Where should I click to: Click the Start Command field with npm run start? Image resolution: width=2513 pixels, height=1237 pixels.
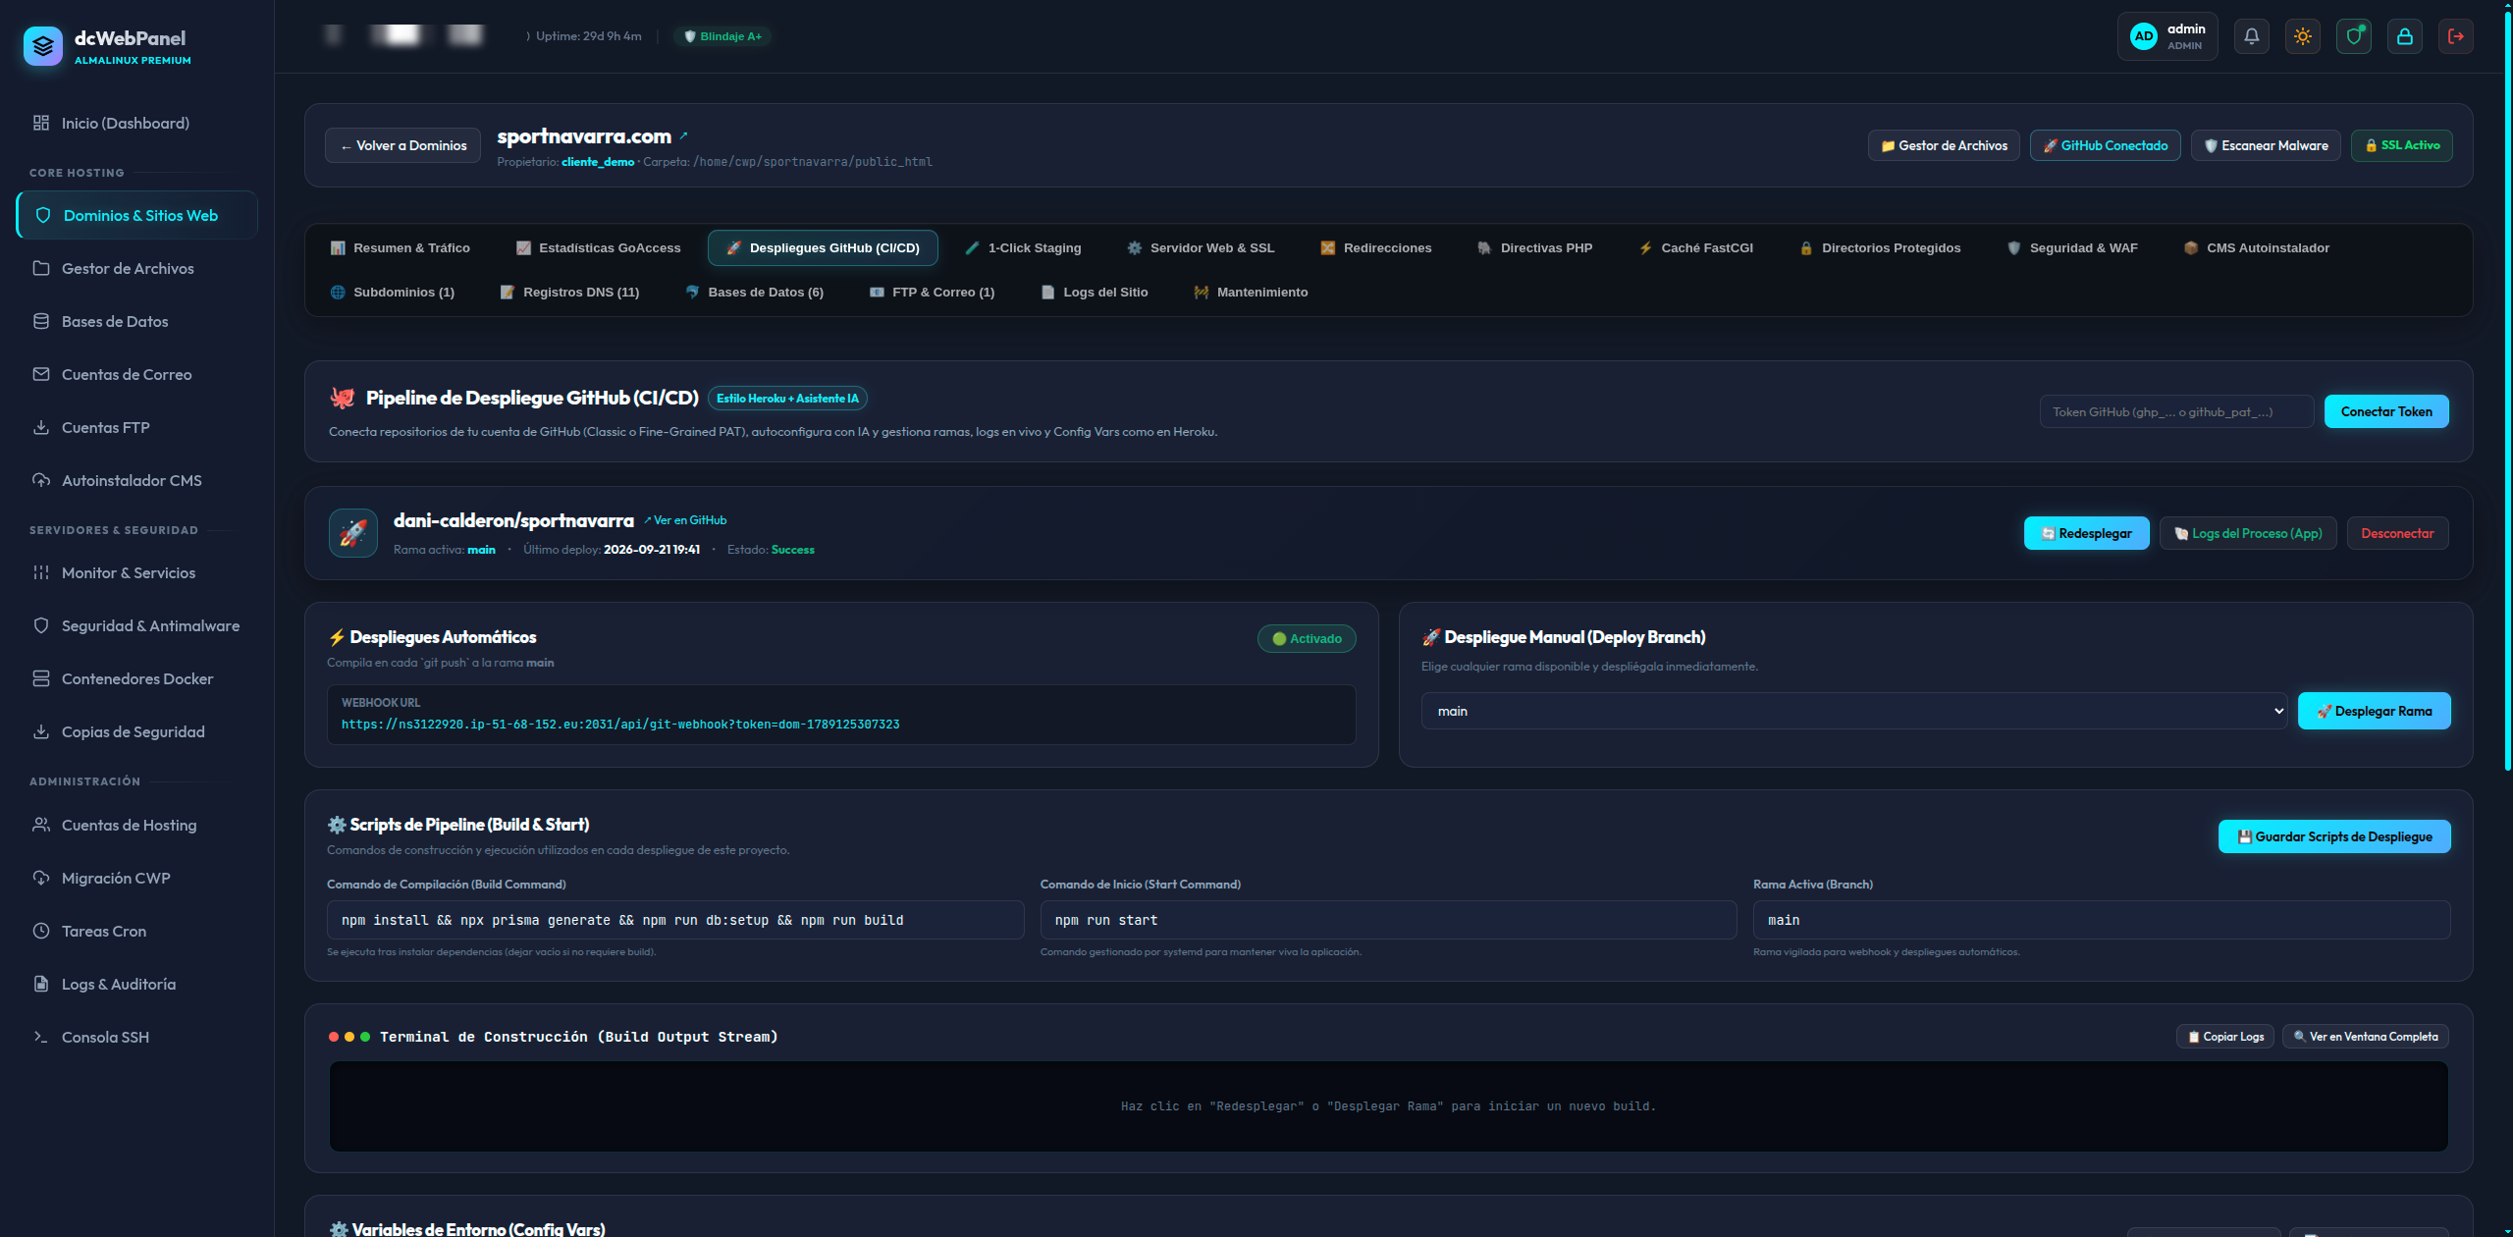click(x=1388, y=920)
